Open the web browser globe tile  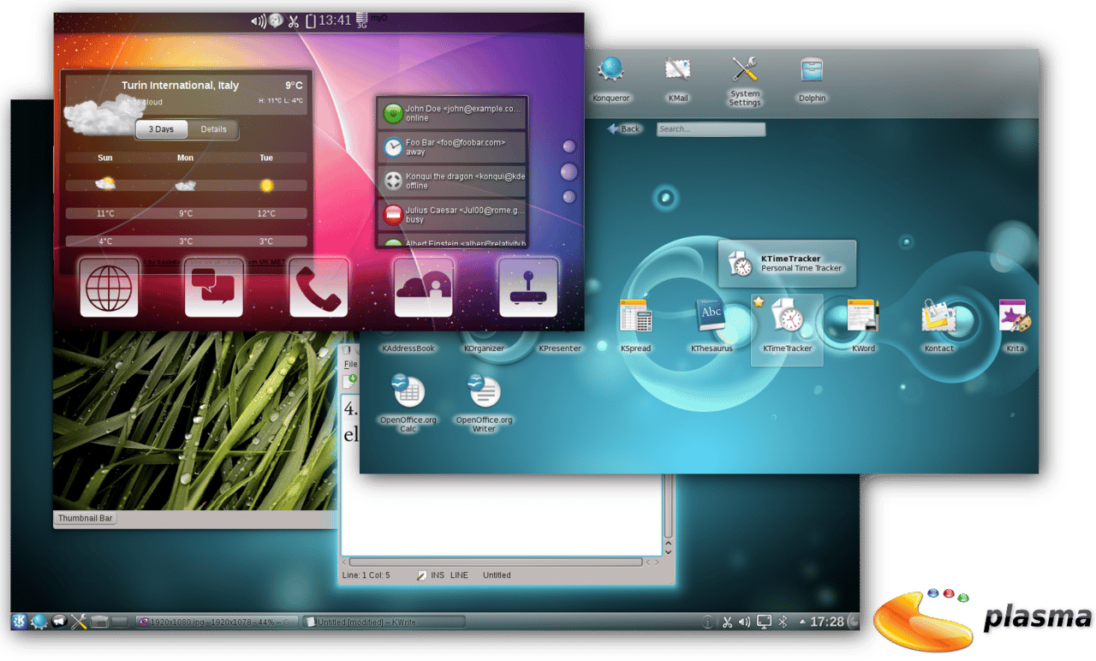click(x=109, y=288)
